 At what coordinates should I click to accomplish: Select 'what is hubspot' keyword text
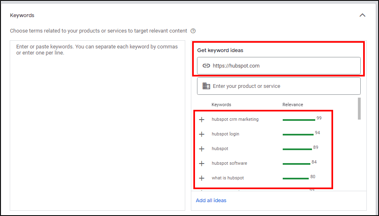[228, 178]
